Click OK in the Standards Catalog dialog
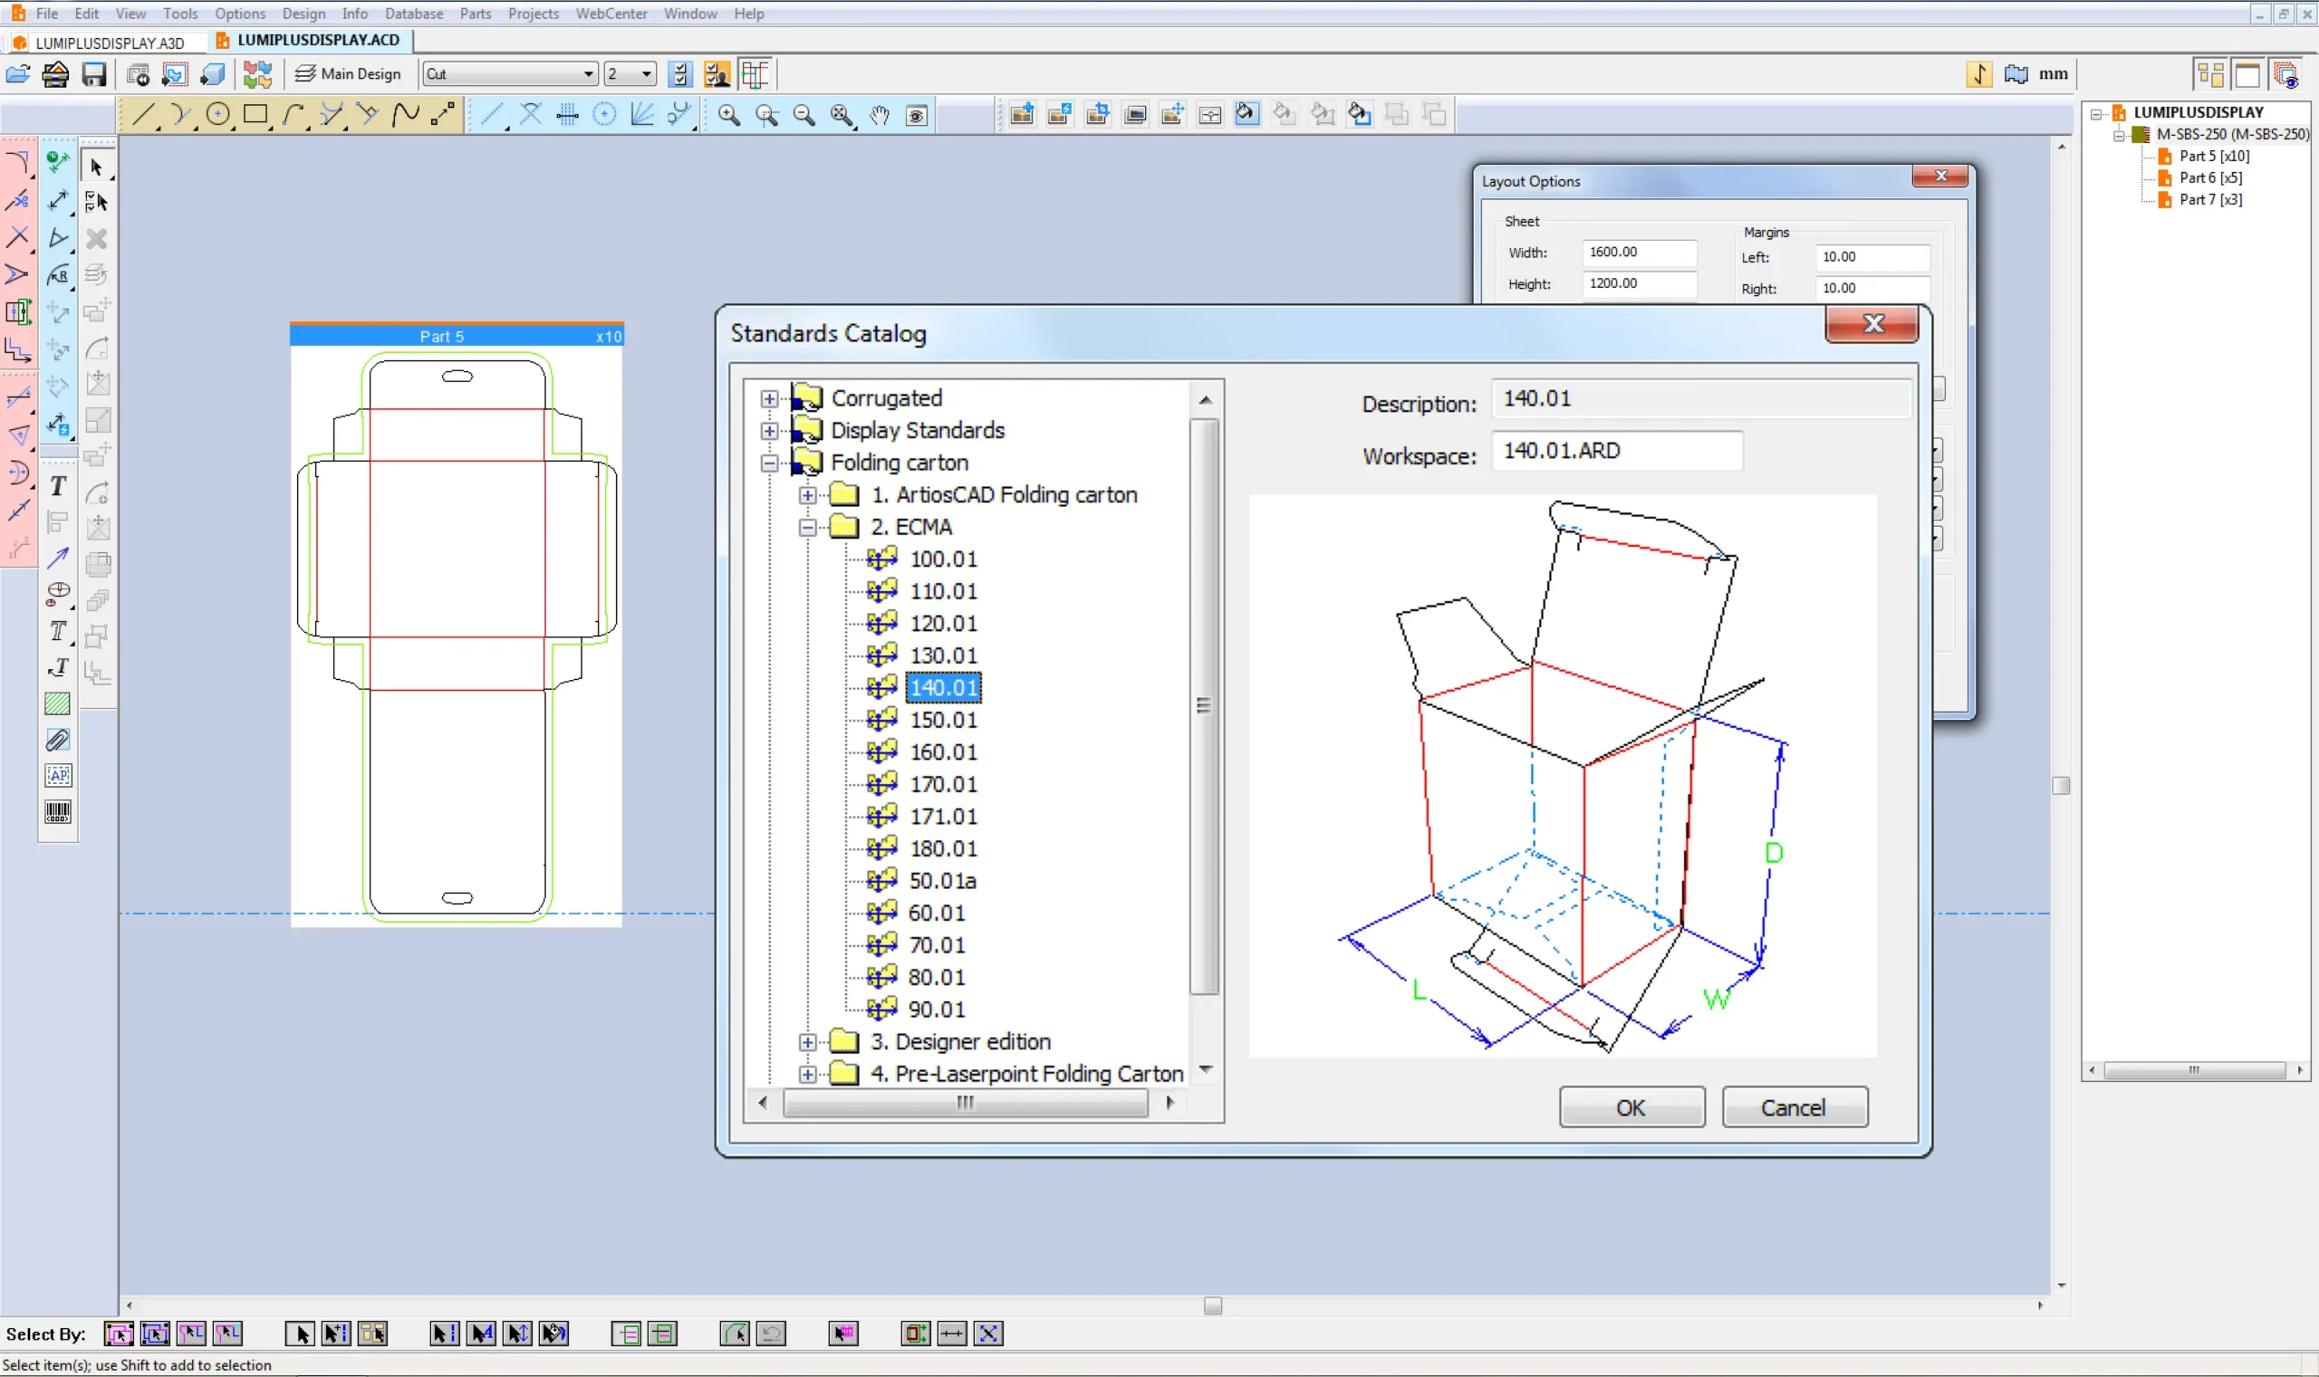2319x1377 pixels. point(1631,1106)
